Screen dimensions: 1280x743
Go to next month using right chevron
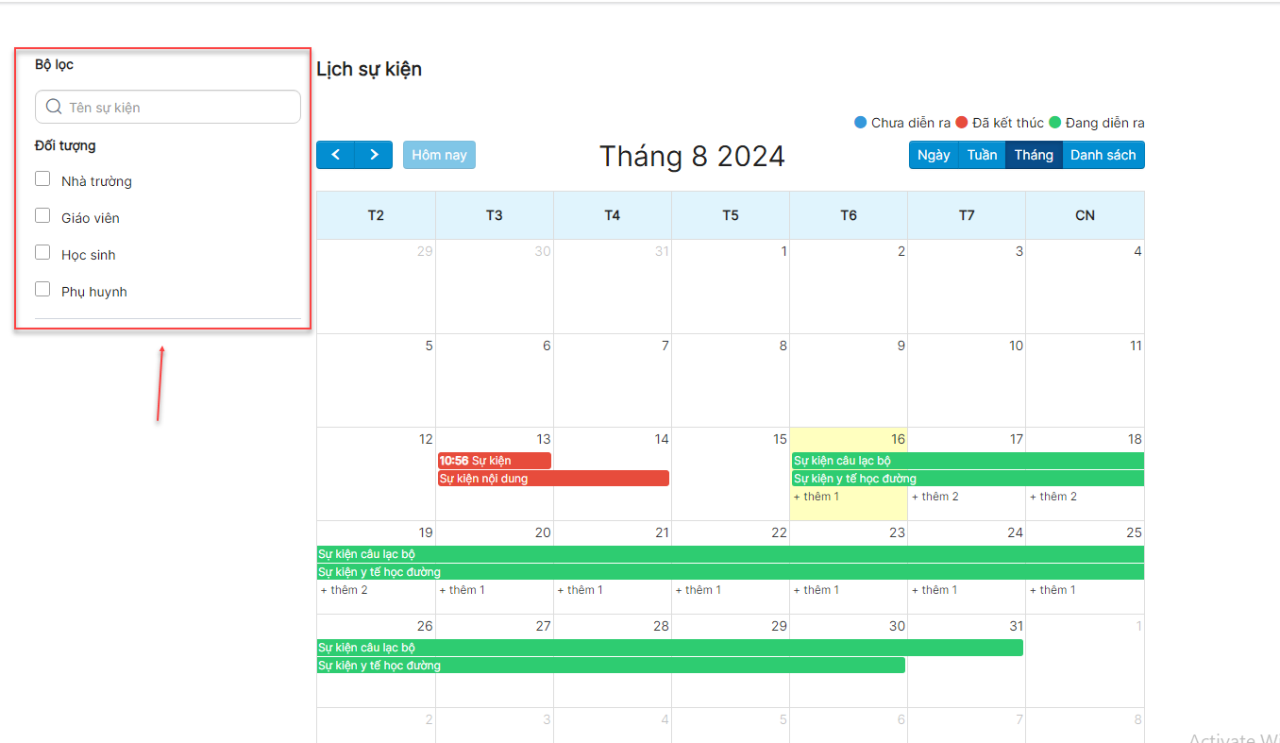(374, 155)
